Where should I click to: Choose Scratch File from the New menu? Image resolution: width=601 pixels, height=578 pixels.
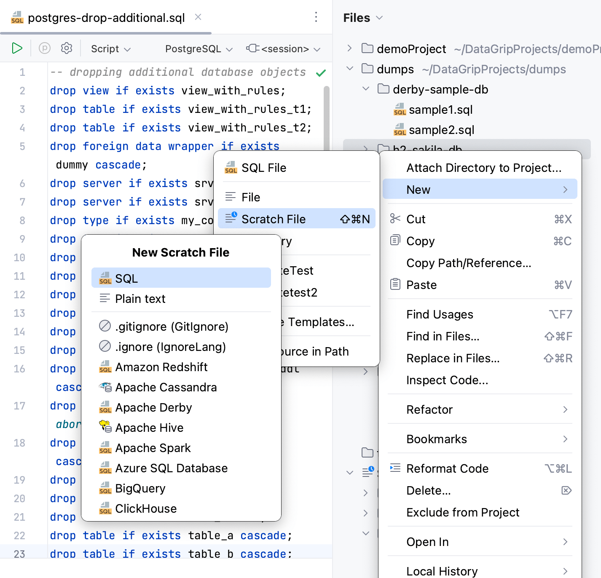(x=274, y=219)
